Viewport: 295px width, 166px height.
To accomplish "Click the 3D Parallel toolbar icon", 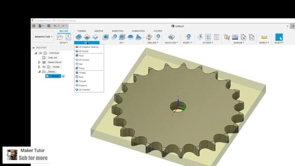I will (x=122, y=37).
